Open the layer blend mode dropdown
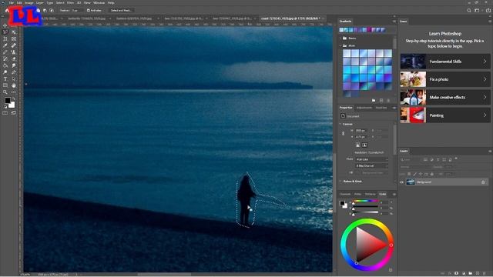 click(x=415, y=167)
